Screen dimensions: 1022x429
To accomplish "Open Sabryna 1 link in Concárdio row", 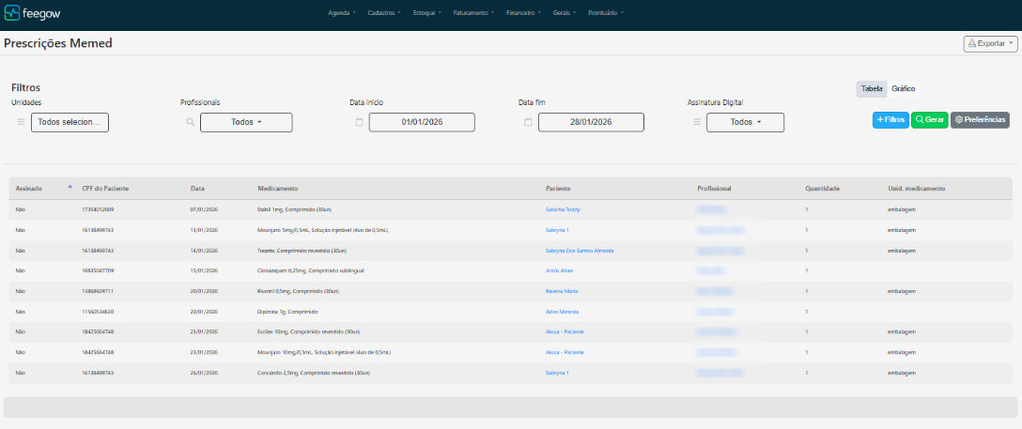I will coord(557,373).
